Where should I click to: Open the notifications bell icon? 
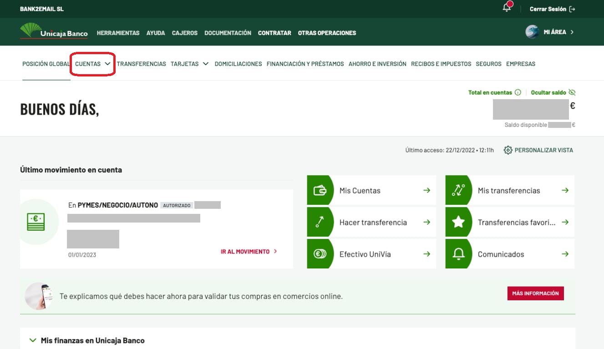507,7
